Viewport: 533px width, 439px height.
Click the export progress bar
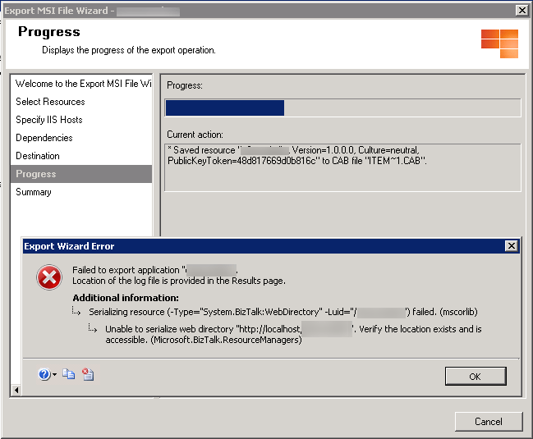[x=342, y=108]
